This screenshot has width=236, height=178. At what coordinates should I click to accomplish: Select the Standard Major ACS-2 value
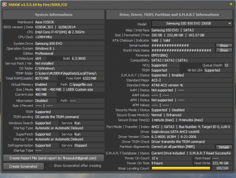point(156,80)
